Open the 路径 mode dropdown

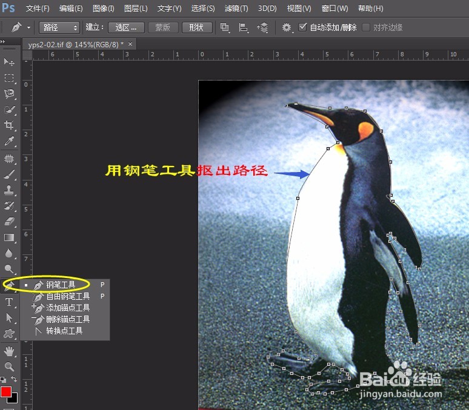tap(59, 27)
